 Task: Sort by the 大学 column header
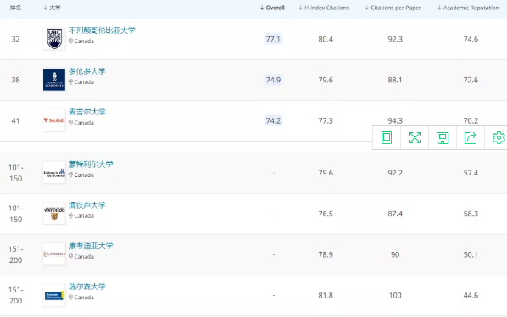(x=52, y=8)
